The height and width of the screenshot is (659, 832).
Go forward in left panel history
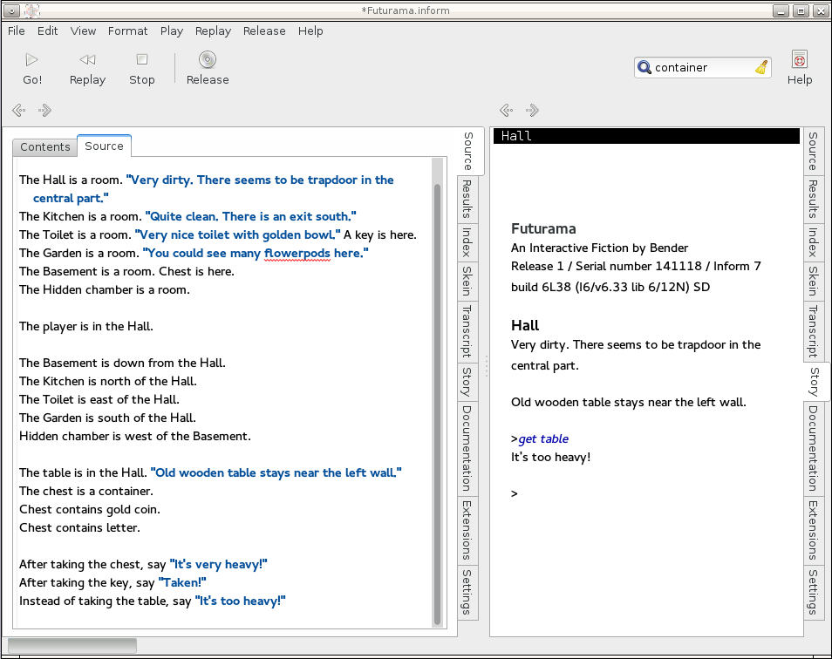pos(45,111)
